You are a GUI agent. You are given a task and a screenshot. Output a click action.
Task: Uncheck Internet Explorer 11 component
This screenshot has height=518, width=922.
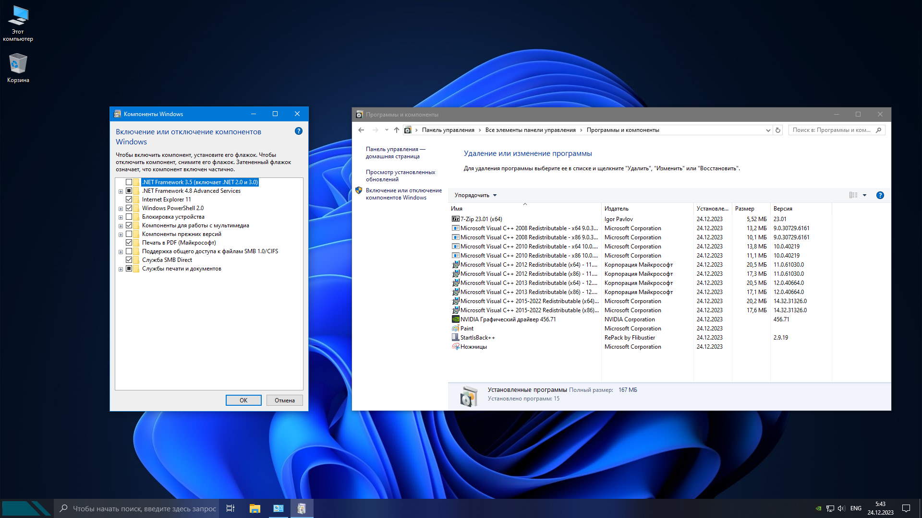[x=129, y=200]
